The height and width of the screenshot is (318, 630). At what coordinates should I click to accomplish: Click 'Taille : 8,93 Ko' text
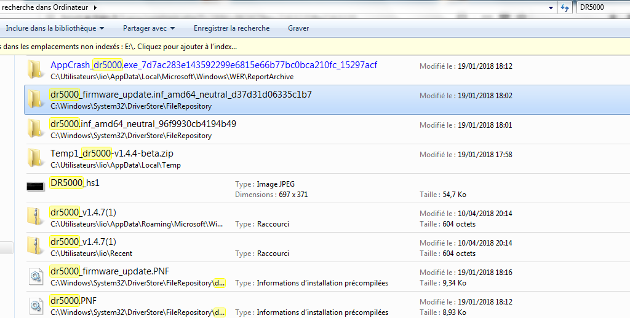(443, 312)
